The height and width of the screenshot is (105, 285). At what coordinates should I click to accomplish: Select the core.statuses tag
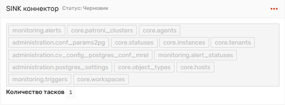point(134,43)
